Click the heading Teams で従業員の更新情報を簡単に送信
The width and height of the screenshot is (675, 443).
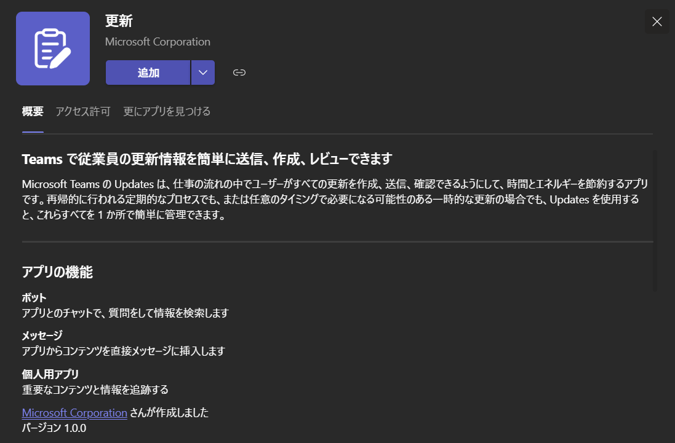[x=207, y=159]
